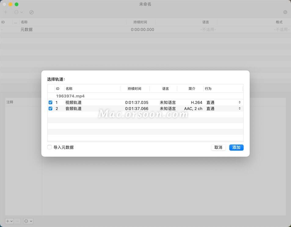This screenshot has height=227, width=291.
Task: Uncheck the 音频轨道 track checkbox
Action: click(50, 108)
